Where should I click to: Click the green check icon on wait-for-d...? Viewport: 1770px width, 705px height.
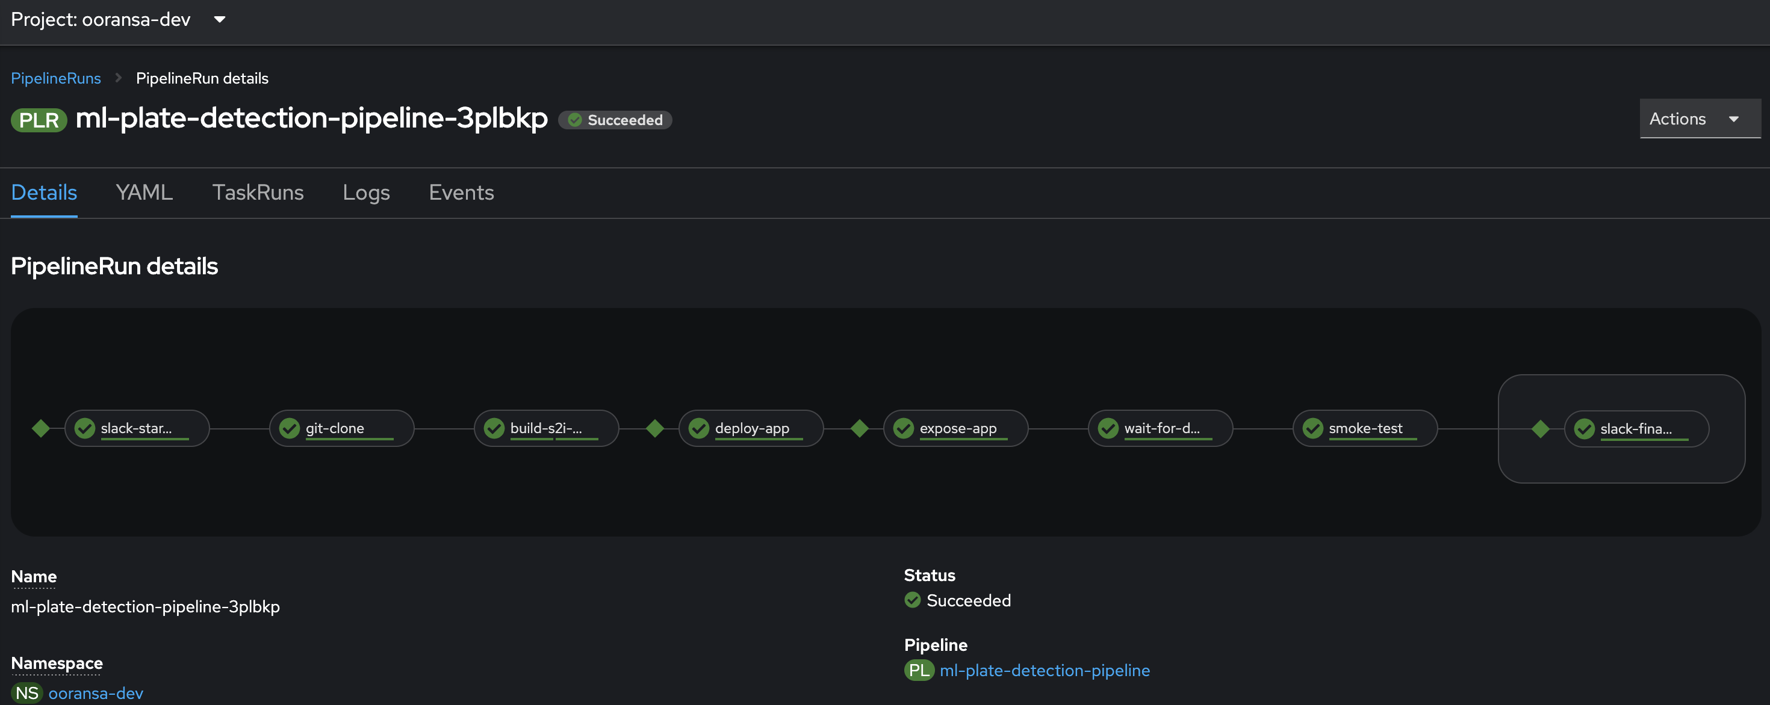coord(1108,428)
